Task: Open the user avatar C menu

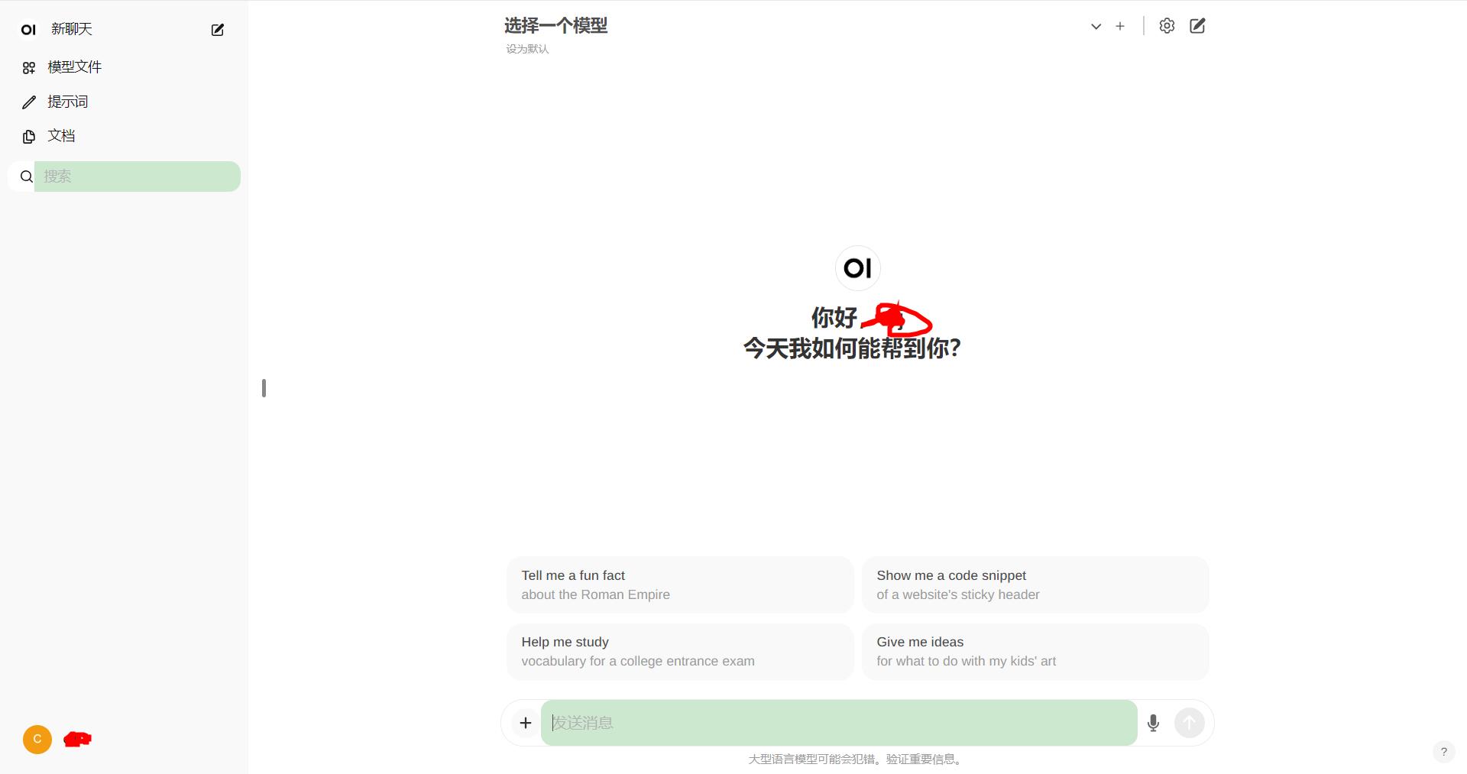Action: pyautogui.click(x=37, y=740)
